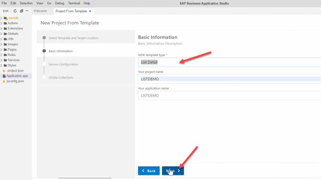Click the collapse all folders icon
The image size is (321, 180).
[22, 11]
